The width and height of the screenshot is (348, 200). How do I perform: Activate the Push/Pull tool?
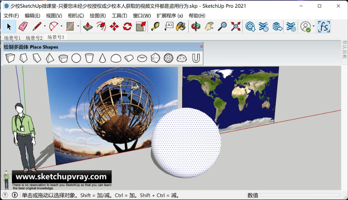[88, 27]
